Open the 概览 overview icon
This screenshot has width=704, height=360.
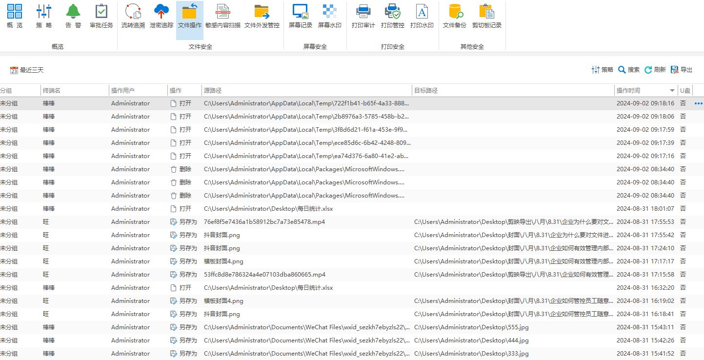pos(15,16)
